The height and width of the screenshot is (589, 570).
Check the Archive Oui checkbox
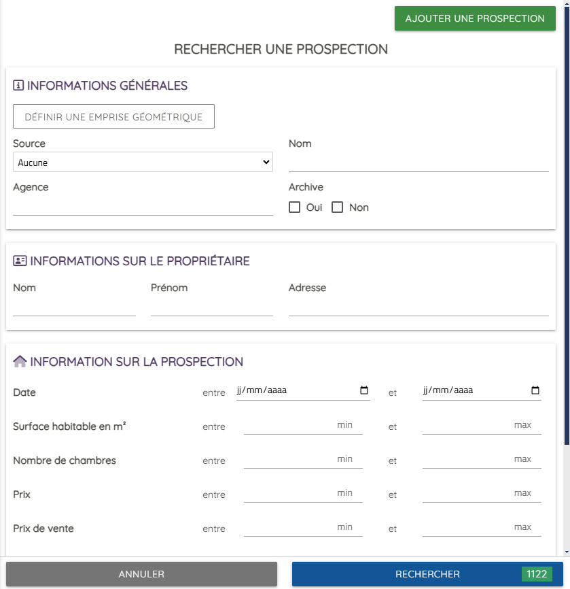point(295,207)
